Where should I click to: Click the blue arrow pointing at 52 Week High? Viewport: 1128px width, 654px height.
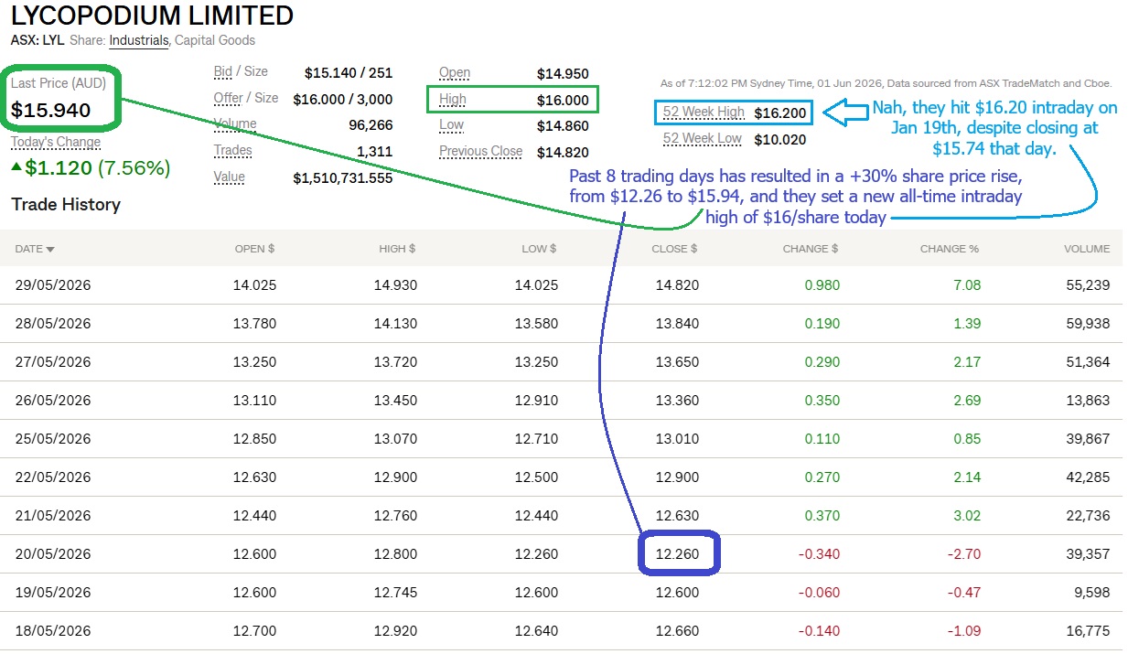click(x=844, y=112)
